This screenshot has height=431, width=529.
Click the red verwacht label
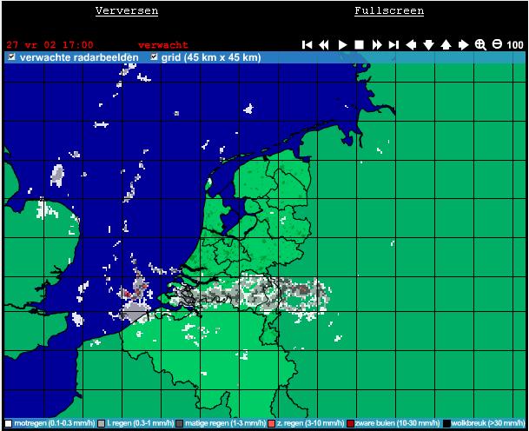(163, 45)
